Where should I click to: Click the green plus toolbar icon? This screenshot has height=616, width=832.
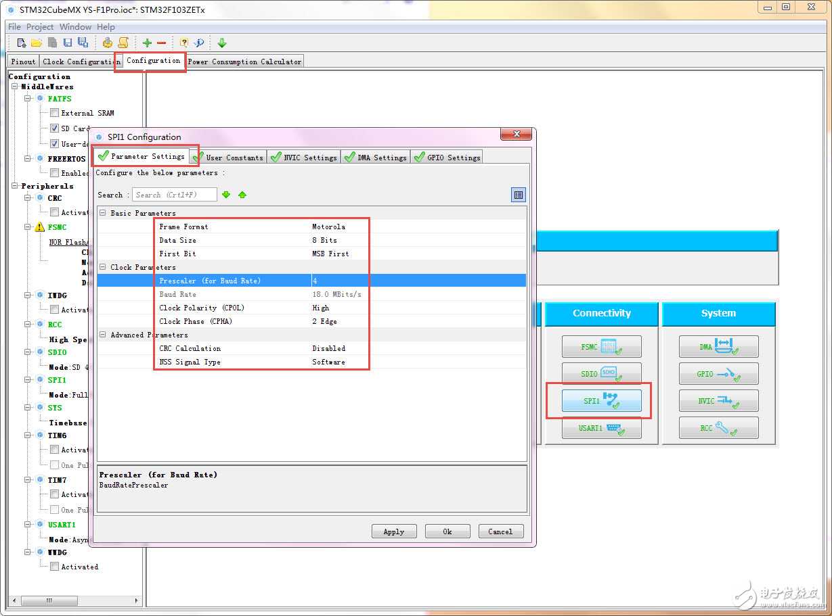coord(147,43)
